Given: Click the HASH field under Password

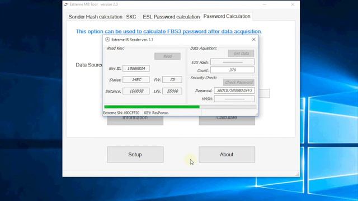Looking at the screenshot, I should click(x=234, y=99).
